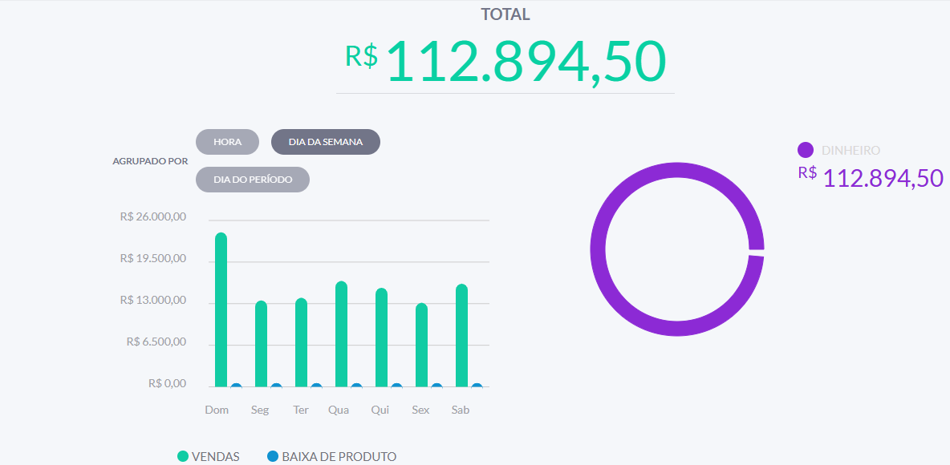Click the purple DINHEIRO amount 112.894,50
The height and width of the screenshot is (465, 950).
883,179
